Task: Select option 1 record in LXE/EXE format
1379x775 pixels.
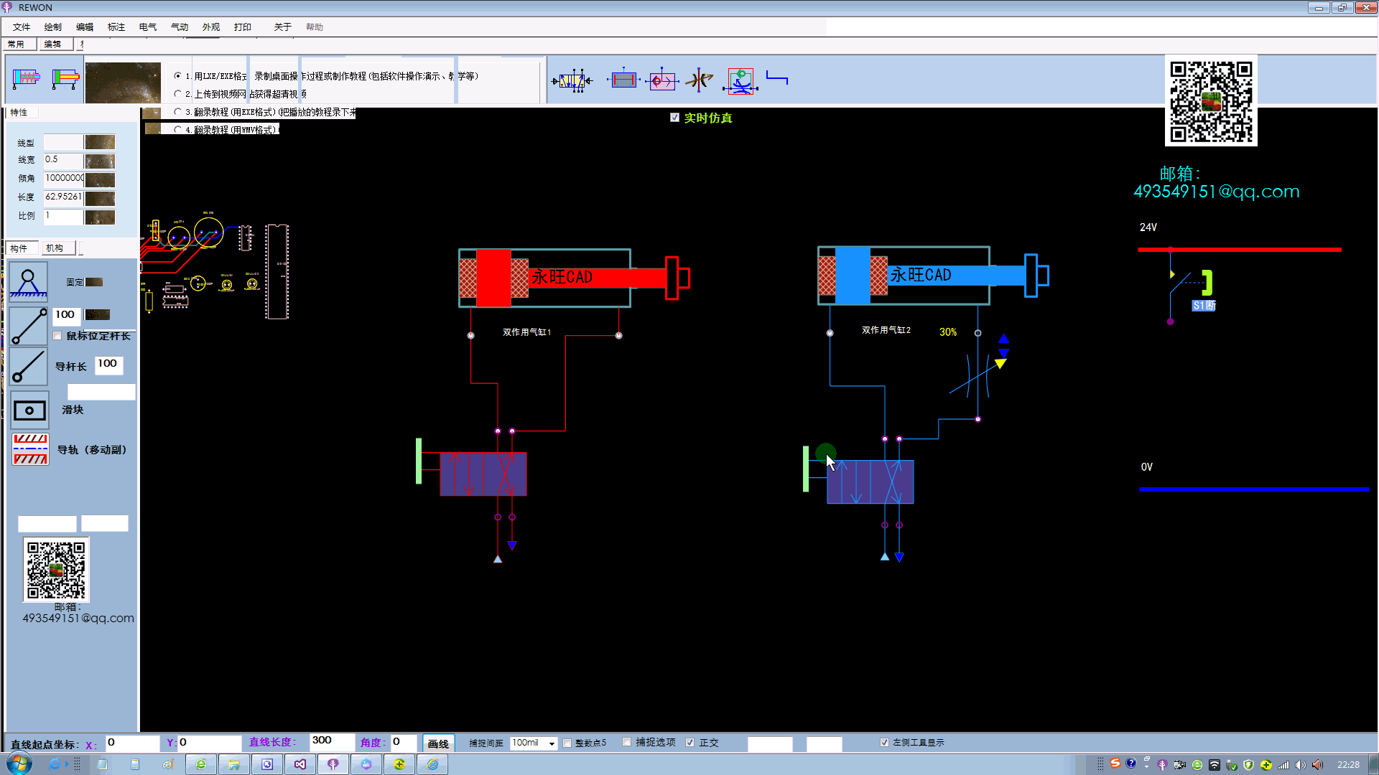Action: point(177,76)
